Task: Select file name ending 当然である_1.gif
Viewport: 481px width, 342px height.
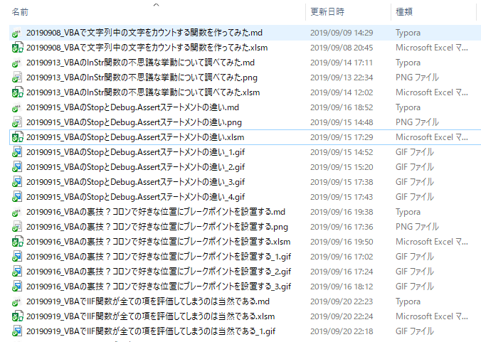Action: 151,331
